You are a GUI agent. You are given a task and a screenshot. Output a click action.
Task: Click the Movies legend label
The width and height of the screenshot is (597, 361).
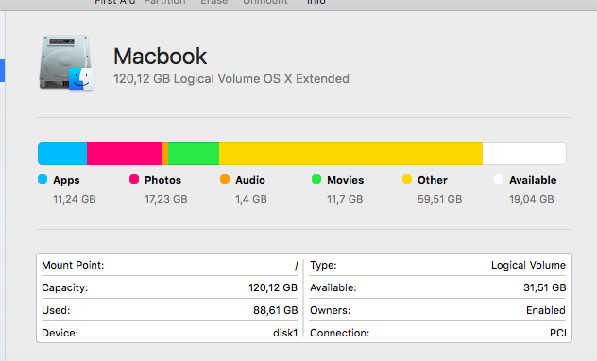pos(346,180)
